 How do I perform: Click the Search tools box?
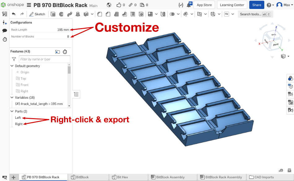255,14
